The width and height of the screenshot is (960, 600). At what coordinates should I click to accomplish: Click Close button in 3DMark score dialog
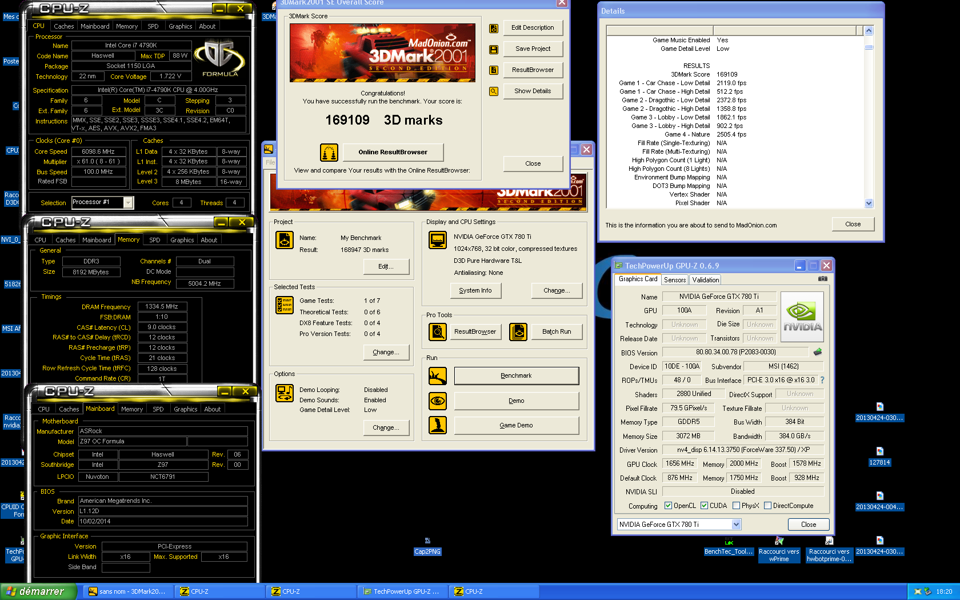pos(533,164)
